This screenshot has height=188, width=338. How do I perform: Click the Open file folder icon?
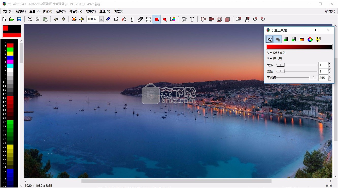[x=11, y=19]
